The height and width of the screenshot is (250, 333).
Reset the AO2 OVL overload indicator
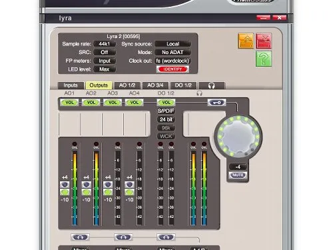pyautogui.click(x=96, y=144)
